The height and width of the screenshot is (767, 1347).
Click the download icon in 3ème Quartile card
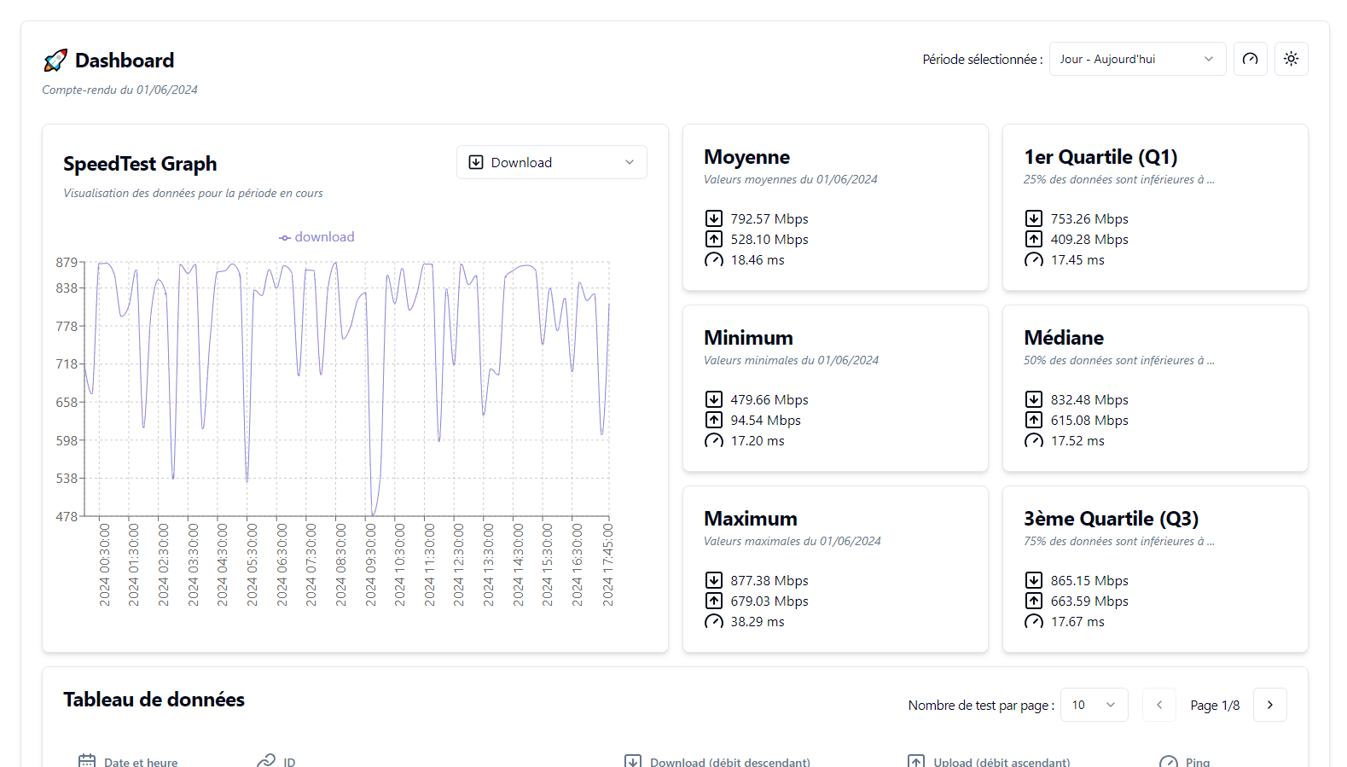pos(1034,580)
